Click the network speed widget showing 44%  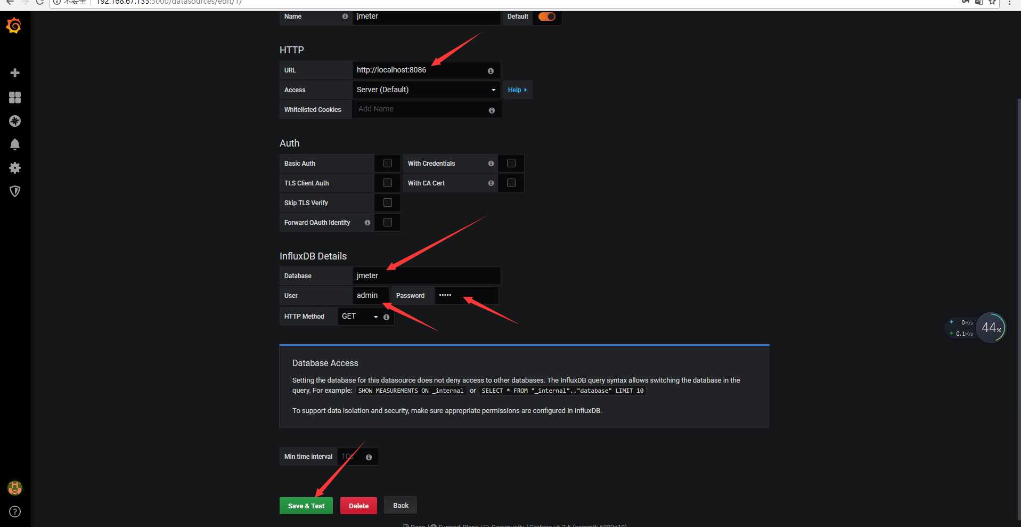976,328
